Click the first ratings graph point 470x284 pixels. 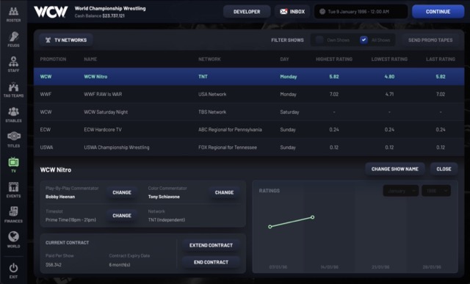tap(270, 227)
